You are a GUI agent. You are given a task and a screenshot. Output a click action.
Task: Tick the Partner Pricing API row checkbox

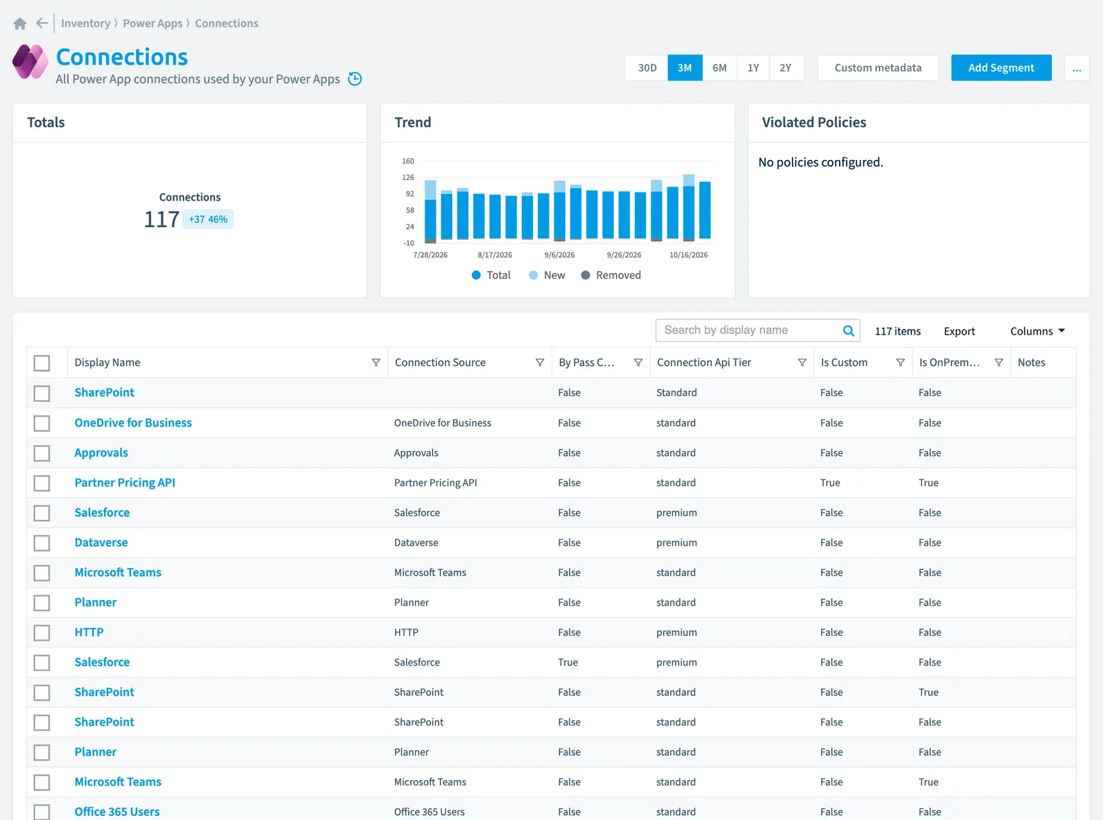click(42, 483)
